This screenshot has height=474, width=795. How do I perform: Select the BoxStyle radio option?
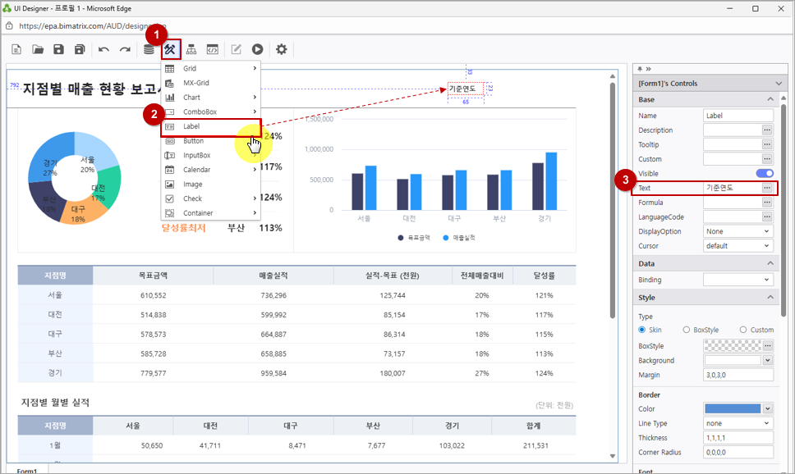(x=687, y=330)
